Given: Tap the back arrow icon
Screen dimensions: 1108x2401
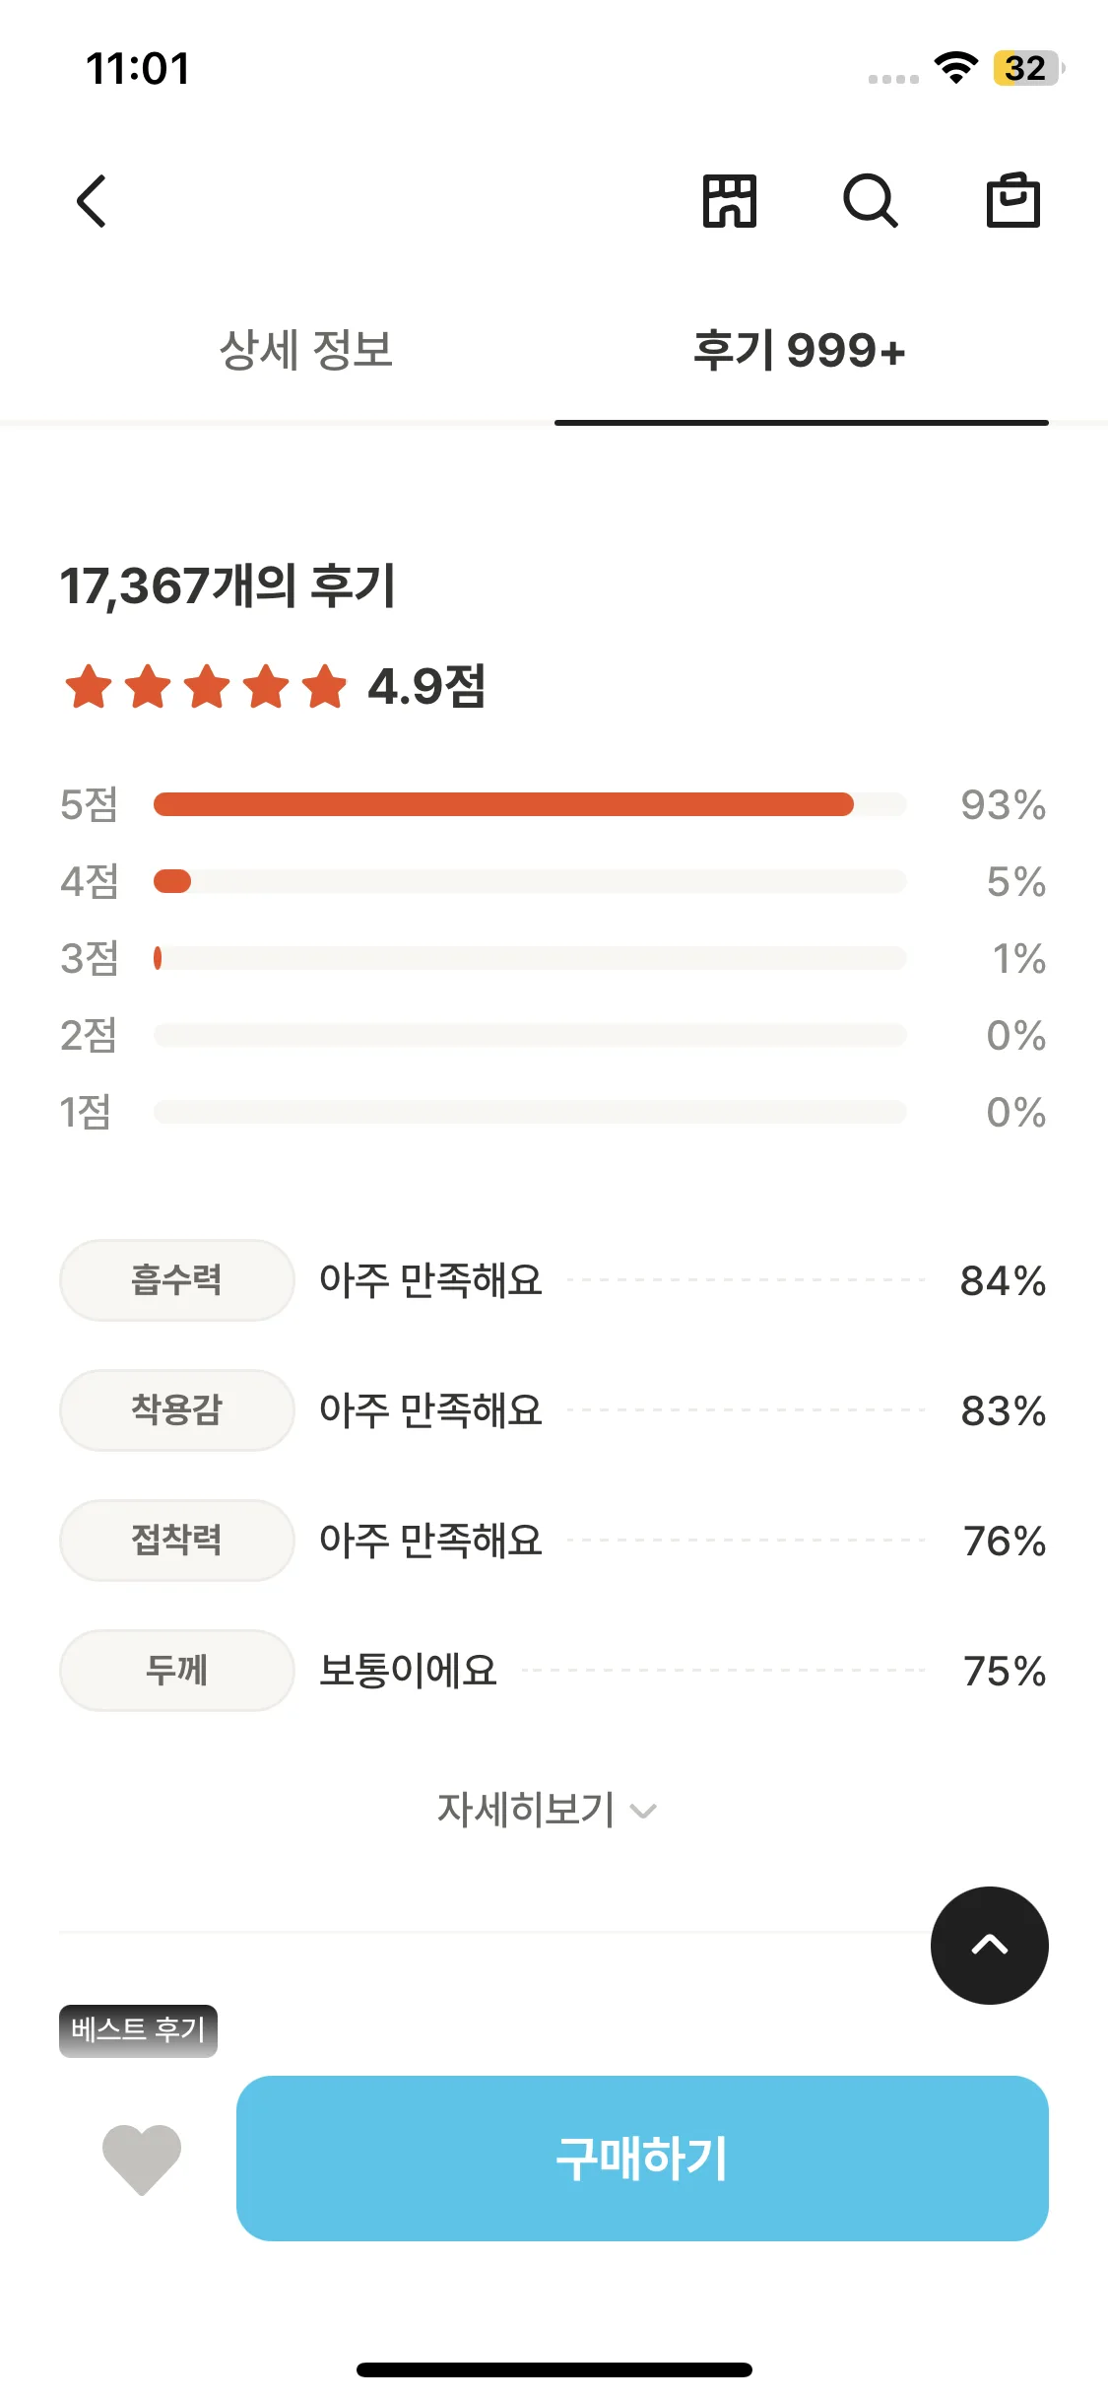Looking at the screenshot, I should pyautogui.click(x=92, y=202).
